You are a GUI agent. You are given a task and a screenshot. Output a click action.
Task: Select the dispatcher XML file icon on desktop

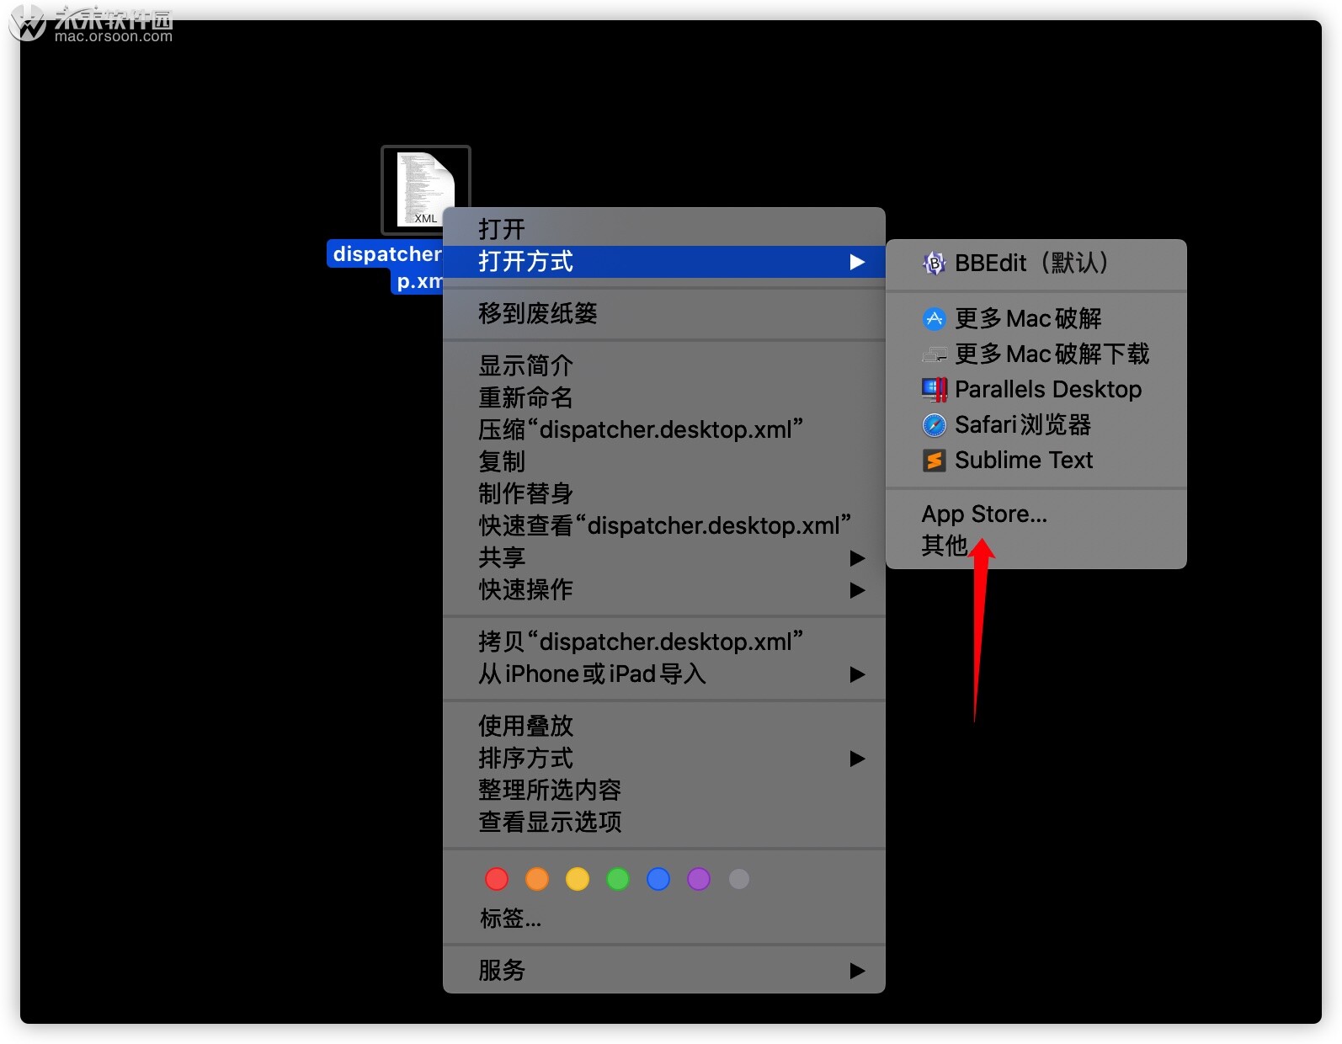coord(425,190)
